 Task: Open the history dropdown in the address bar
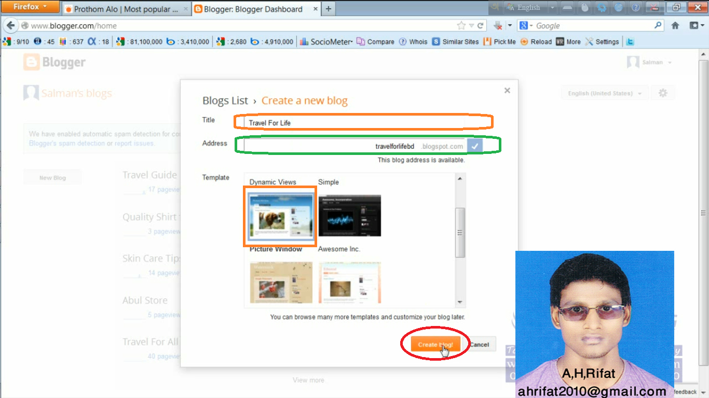471,25
